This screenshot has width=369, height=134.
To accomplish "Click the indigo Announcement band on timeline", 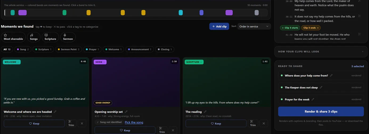I will coord(201,12).
